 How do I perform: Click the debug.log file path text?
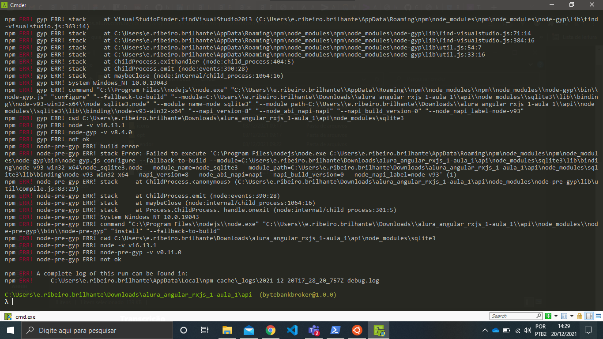pos(215,280)
